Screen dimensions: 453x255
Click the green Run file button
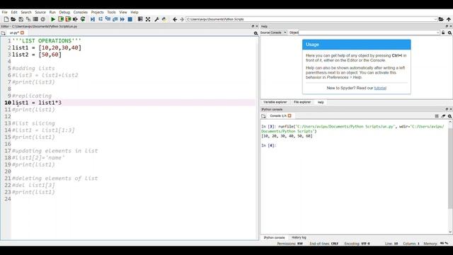(53, 19)
